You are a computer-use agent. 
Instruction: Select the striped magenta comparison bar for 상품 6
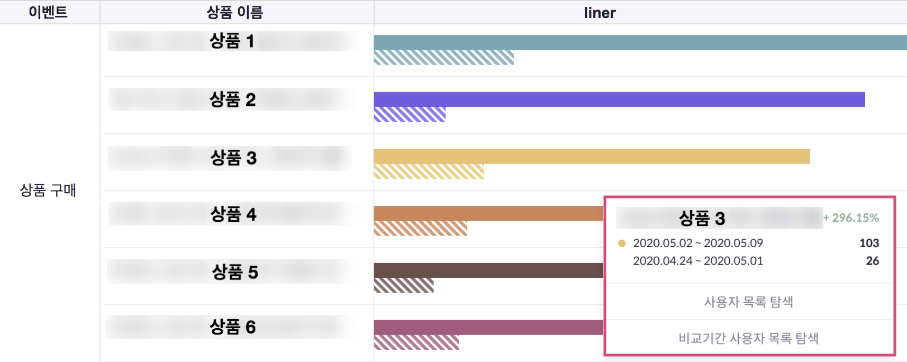coord(416,343)
